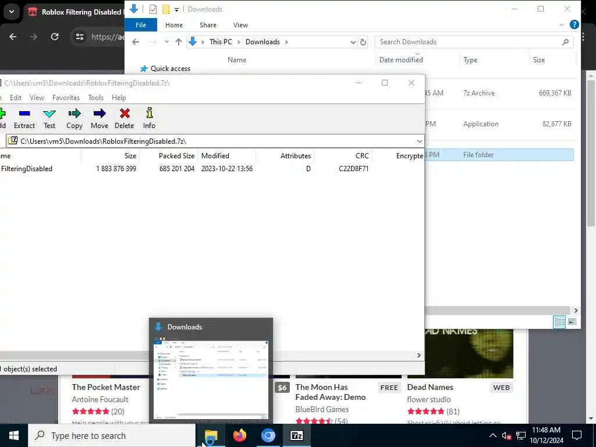Open the browser tab list dropdown
The image size is (596, 447).
pos(12,12)
